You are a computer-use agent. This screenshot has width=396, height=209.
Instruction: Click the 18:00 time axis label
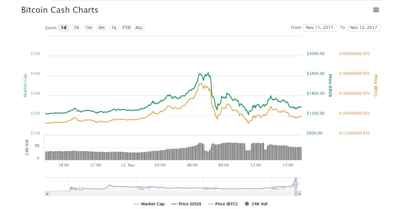pyautogui.click(x=63, y=165)
